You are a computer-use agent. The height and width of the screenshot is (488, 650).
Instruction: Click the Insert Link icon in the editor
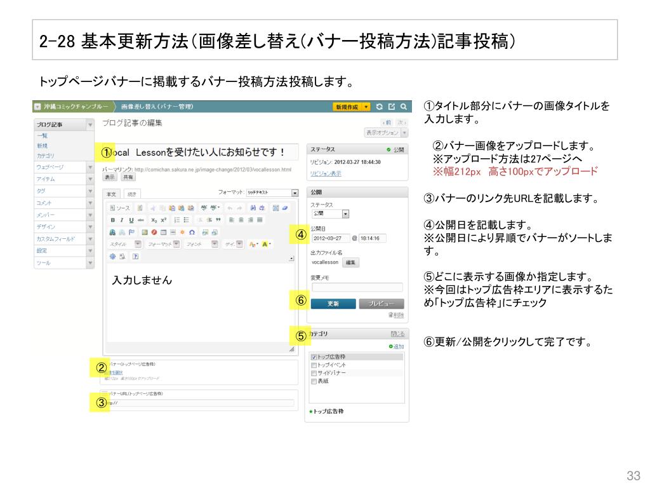coord(112,233)
